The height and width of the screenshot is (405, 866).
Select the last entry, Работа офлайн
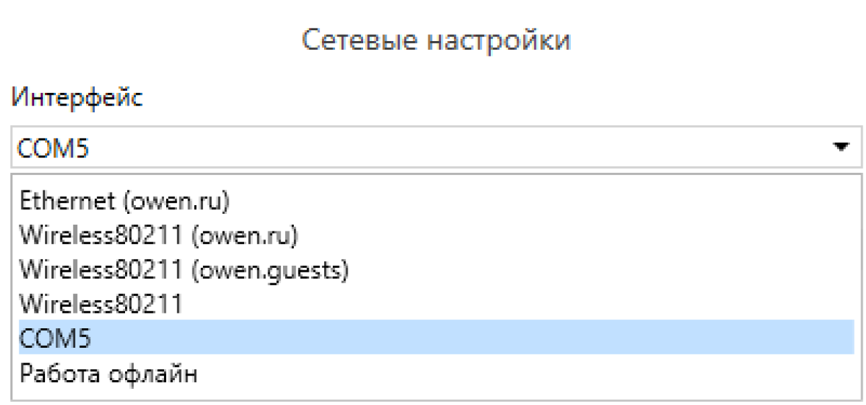[108, 373]
